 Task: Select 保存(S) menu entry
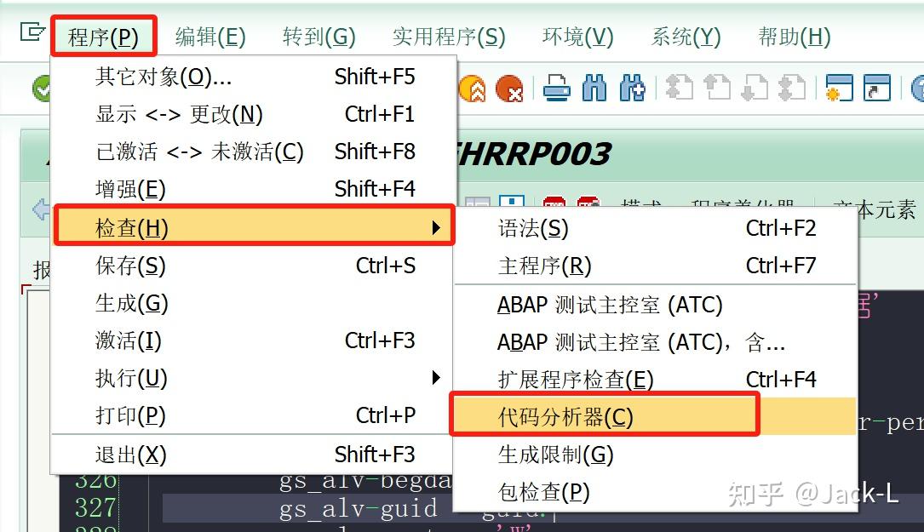[254, 266]
